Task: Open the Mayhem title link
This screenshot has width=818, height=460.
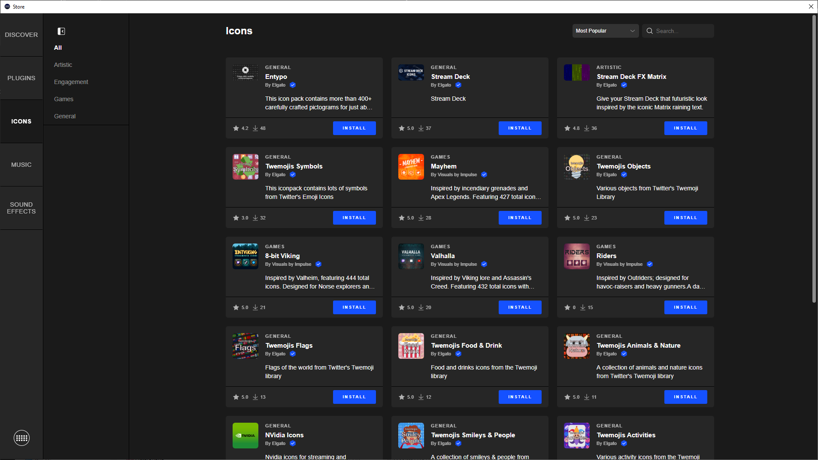Action: (444, 166)
